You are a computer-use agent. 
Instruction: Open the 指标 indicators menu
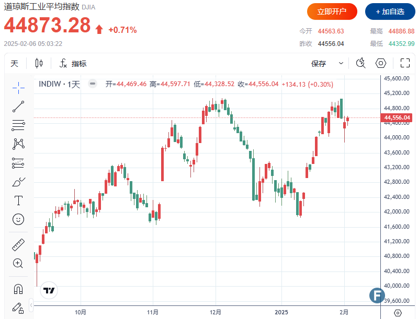tap(73, 64)
